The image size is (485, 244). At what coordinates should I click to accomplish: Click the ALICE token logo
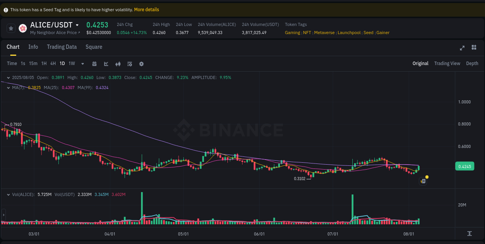(23, 28)
